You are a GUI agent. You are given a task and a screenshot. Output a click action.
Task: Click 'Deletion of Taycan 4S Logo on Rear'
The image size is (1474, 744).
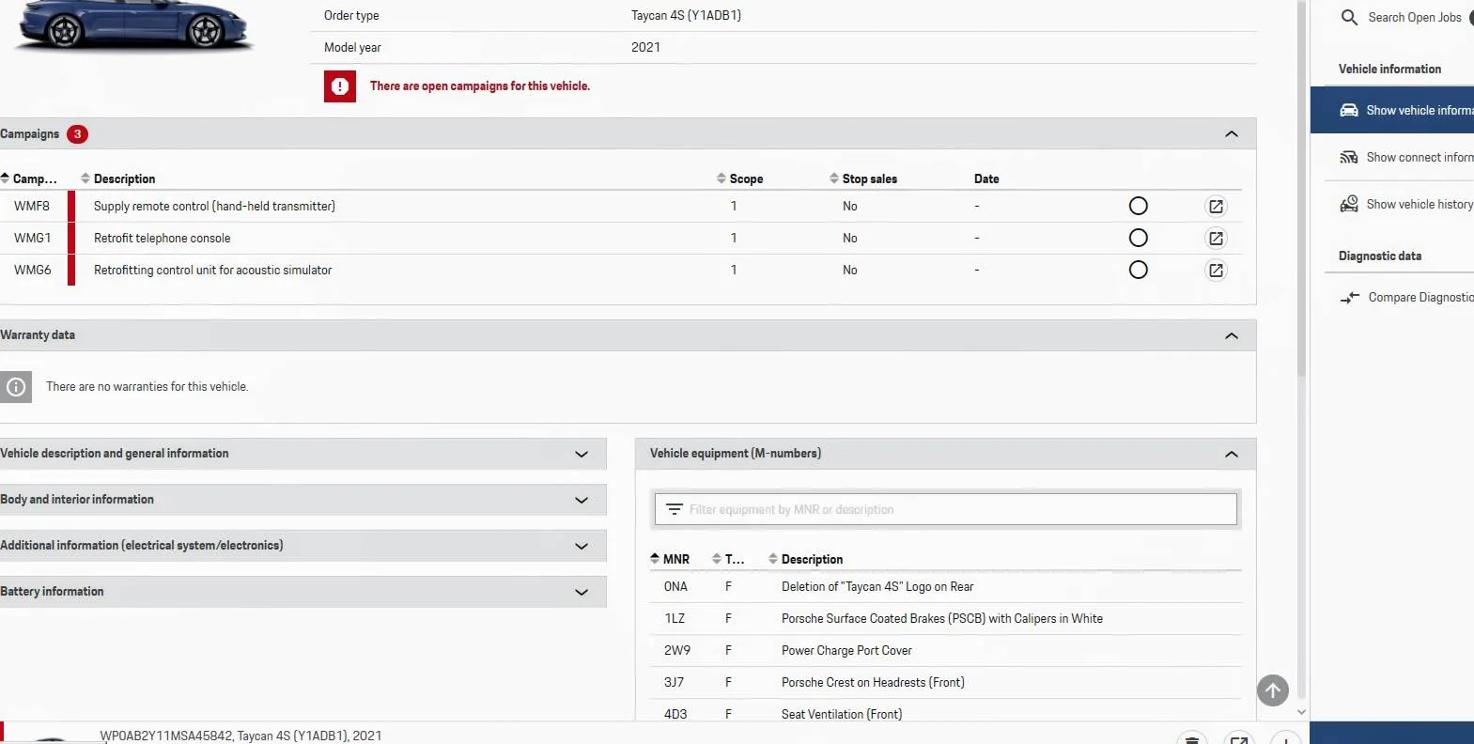(877, 586)
